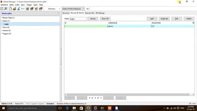
Task: Click the Create Index toolbar icon
Action: [37, 9]
